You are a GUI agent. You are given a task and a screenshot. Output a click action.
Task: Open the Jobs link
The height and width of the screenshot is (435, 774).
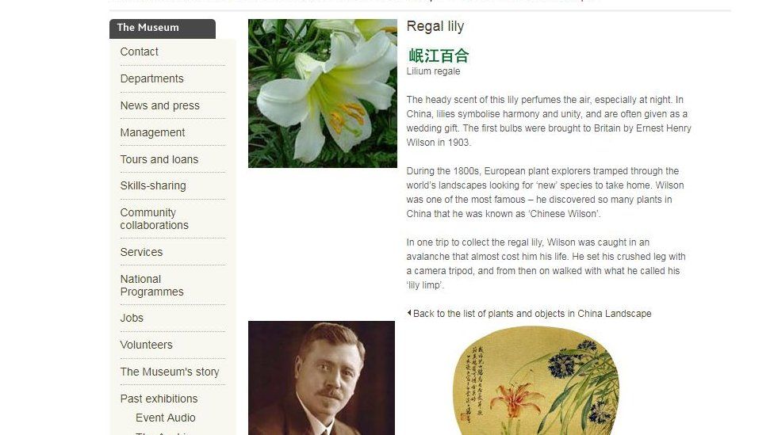132,318
